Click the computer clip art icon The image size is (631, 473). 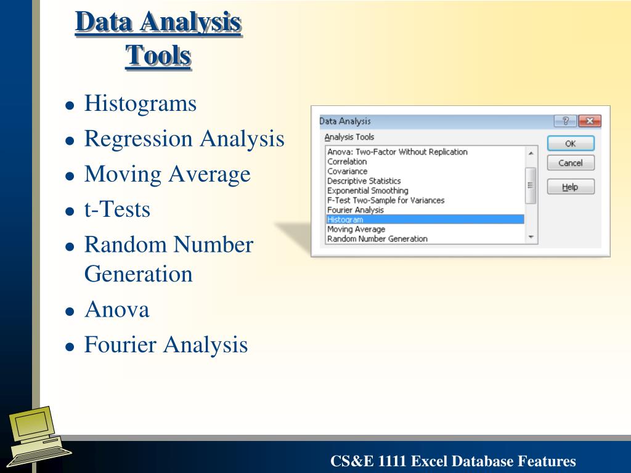pyautogui.click(x=39, y=438)
